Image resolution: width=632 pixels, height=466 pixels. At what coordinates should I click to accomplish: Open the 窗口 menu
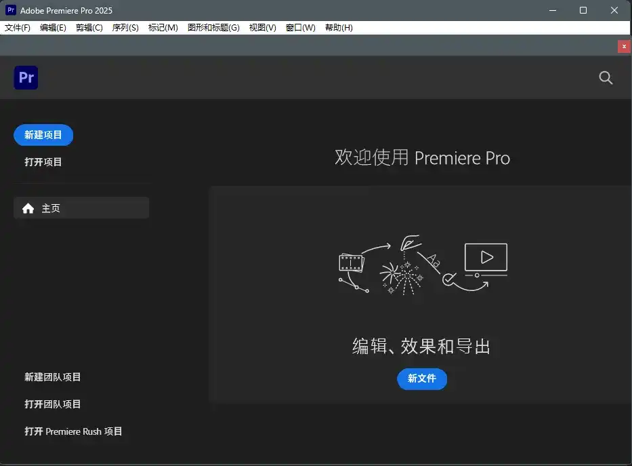point(299,27)
